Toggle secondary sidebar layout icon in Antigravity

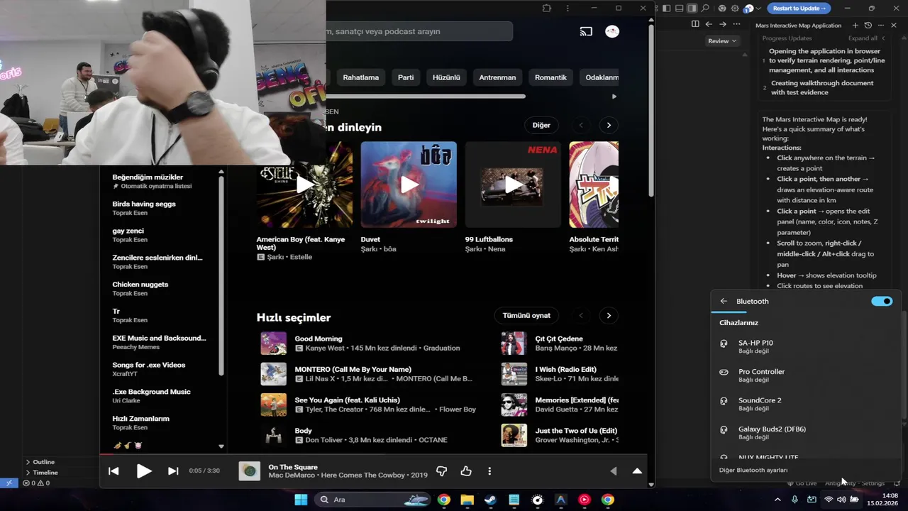[692, 8]
